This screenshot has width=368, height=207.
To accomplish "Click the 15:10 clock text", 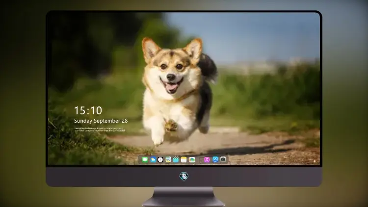I will tap(88, 110).
